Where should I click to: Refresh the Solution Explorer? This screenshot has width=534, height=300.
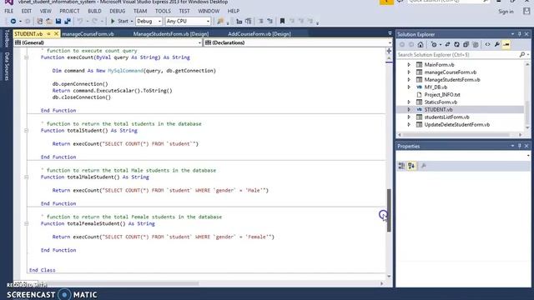point(456,44)
